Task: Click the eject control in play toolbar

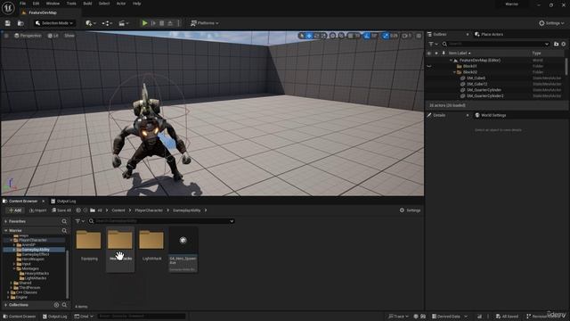Action: (x=170, y=23)
